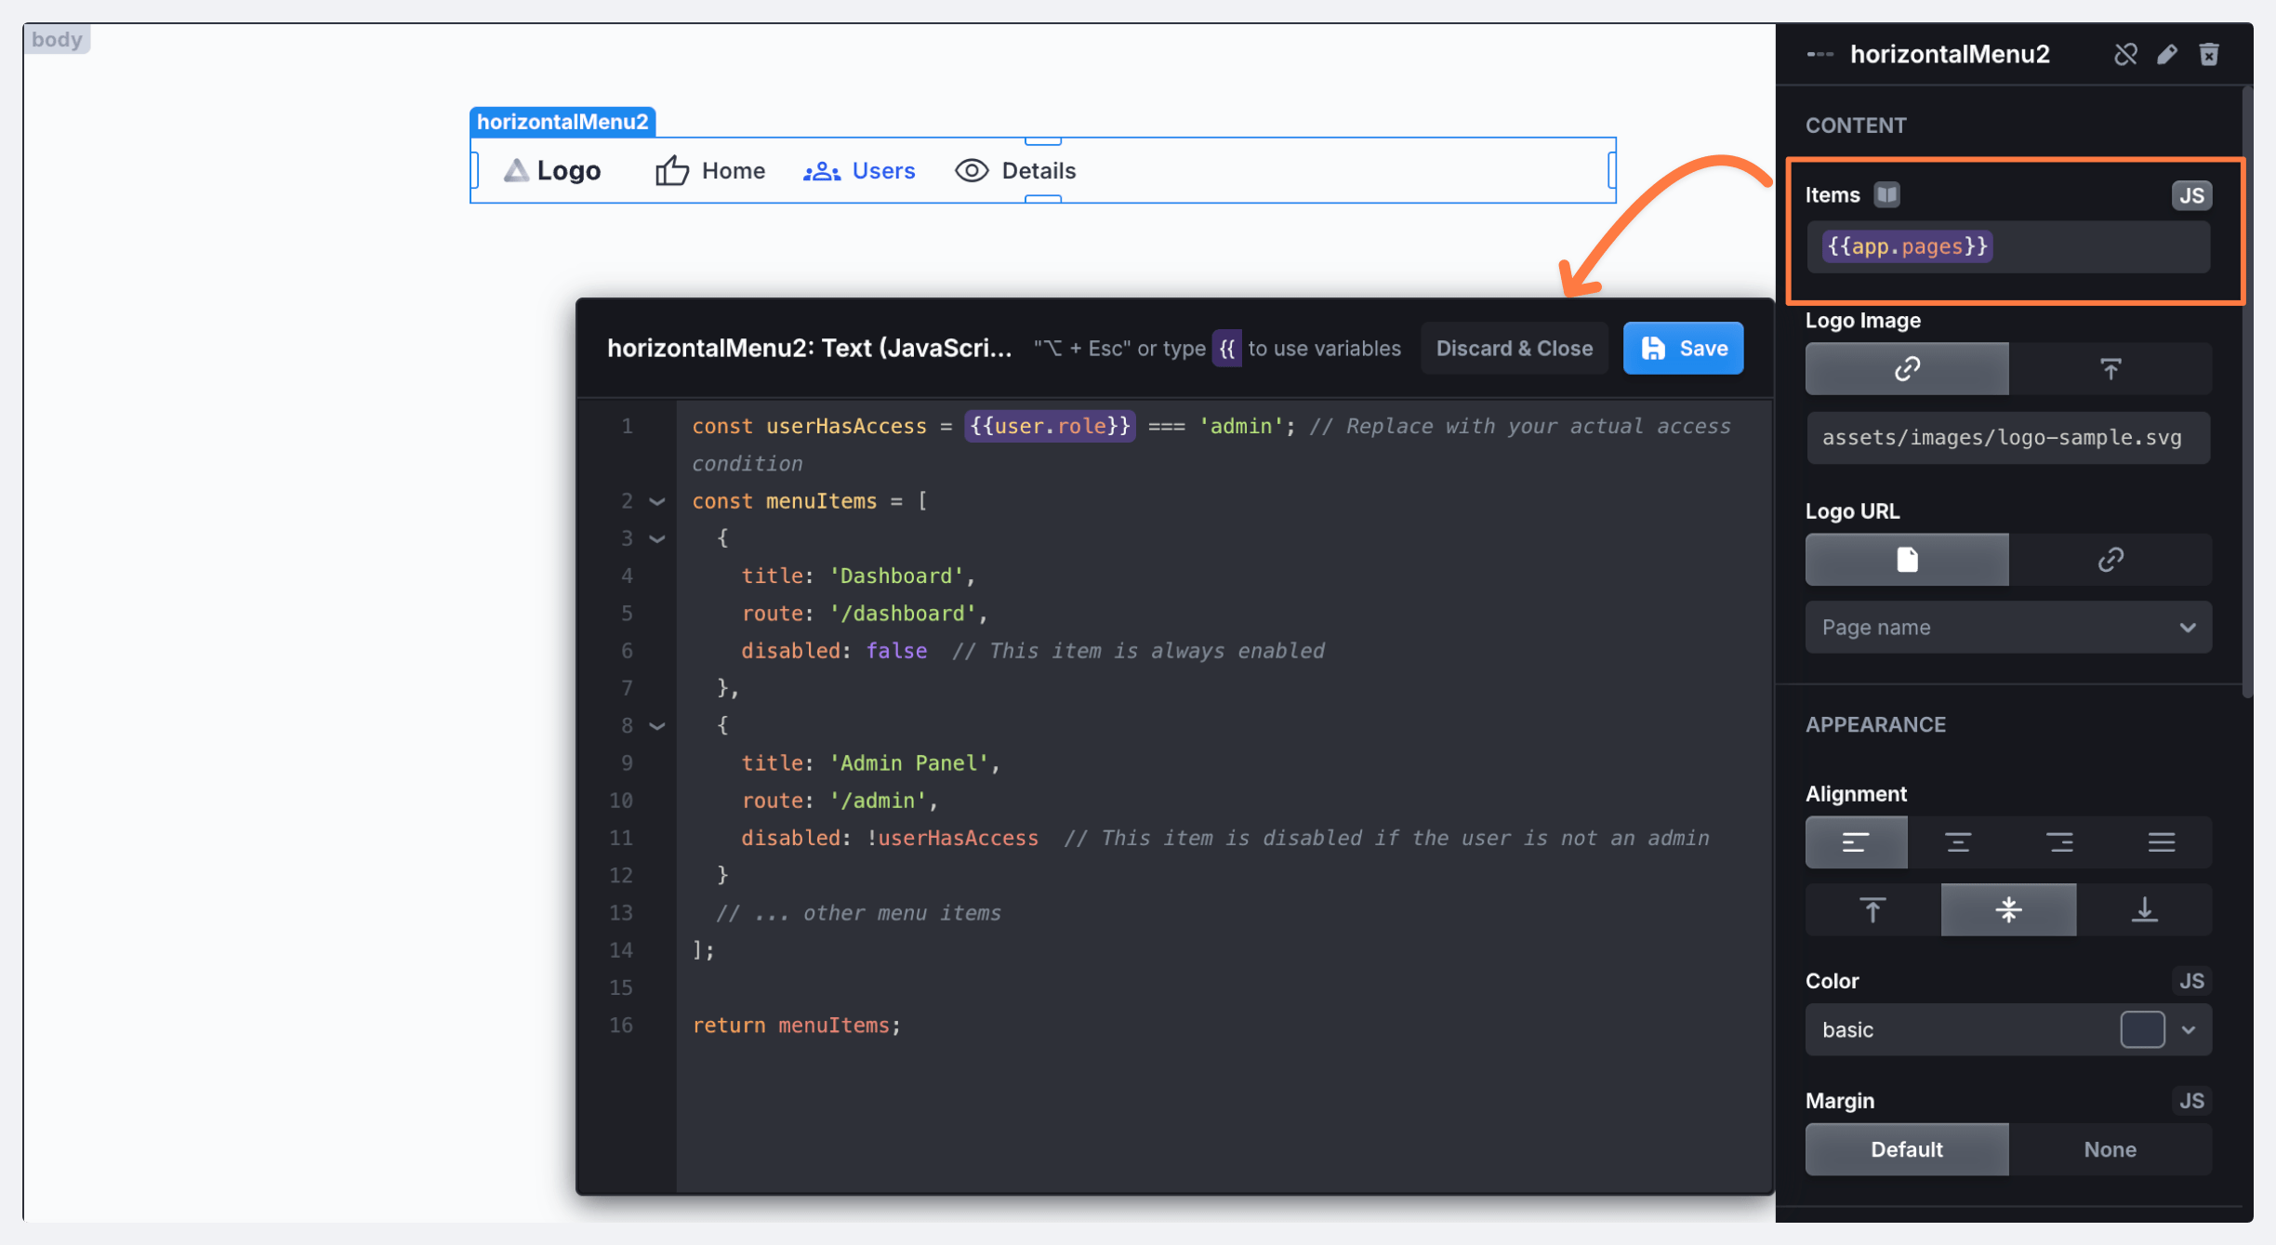Enable JS mode for Margin property

tap(2191, 1101)
